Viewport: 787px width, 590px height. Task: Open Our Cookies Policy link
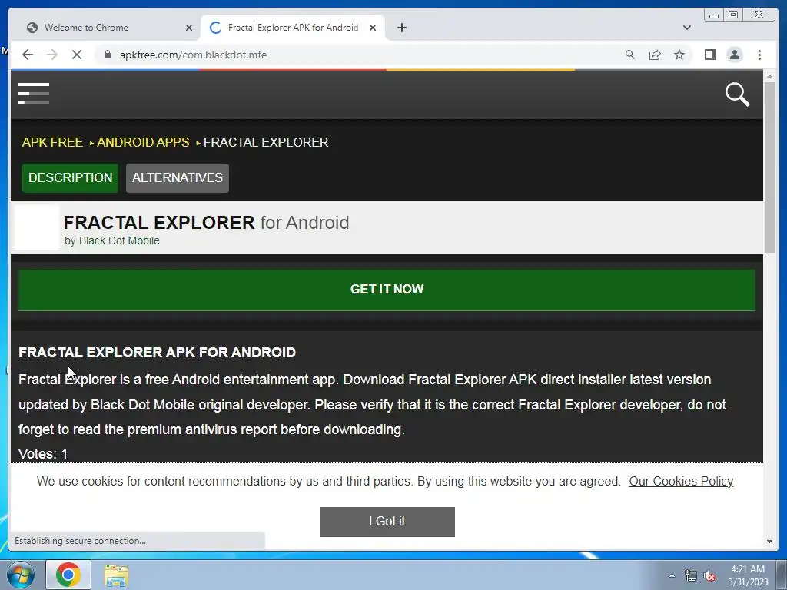pyautogui.click(x=681, y=481)
